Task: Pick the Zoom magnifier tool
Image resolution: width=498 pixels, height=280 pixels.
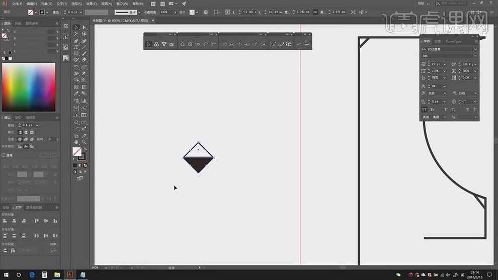Action: pos(84,142)
